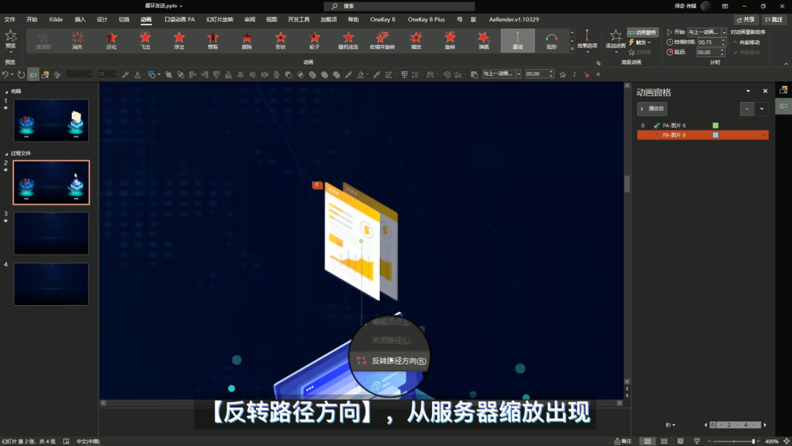Open the File (文件) menu

10,19
